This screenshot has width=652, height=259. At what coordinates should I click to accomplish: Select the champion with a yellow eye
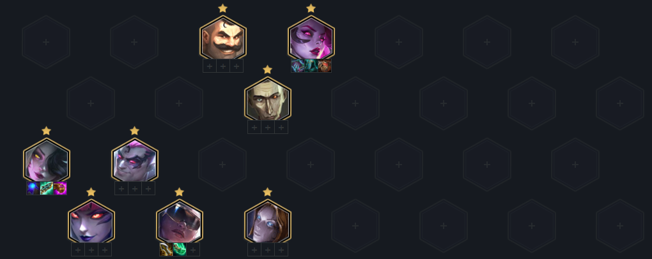click(46, 161)
